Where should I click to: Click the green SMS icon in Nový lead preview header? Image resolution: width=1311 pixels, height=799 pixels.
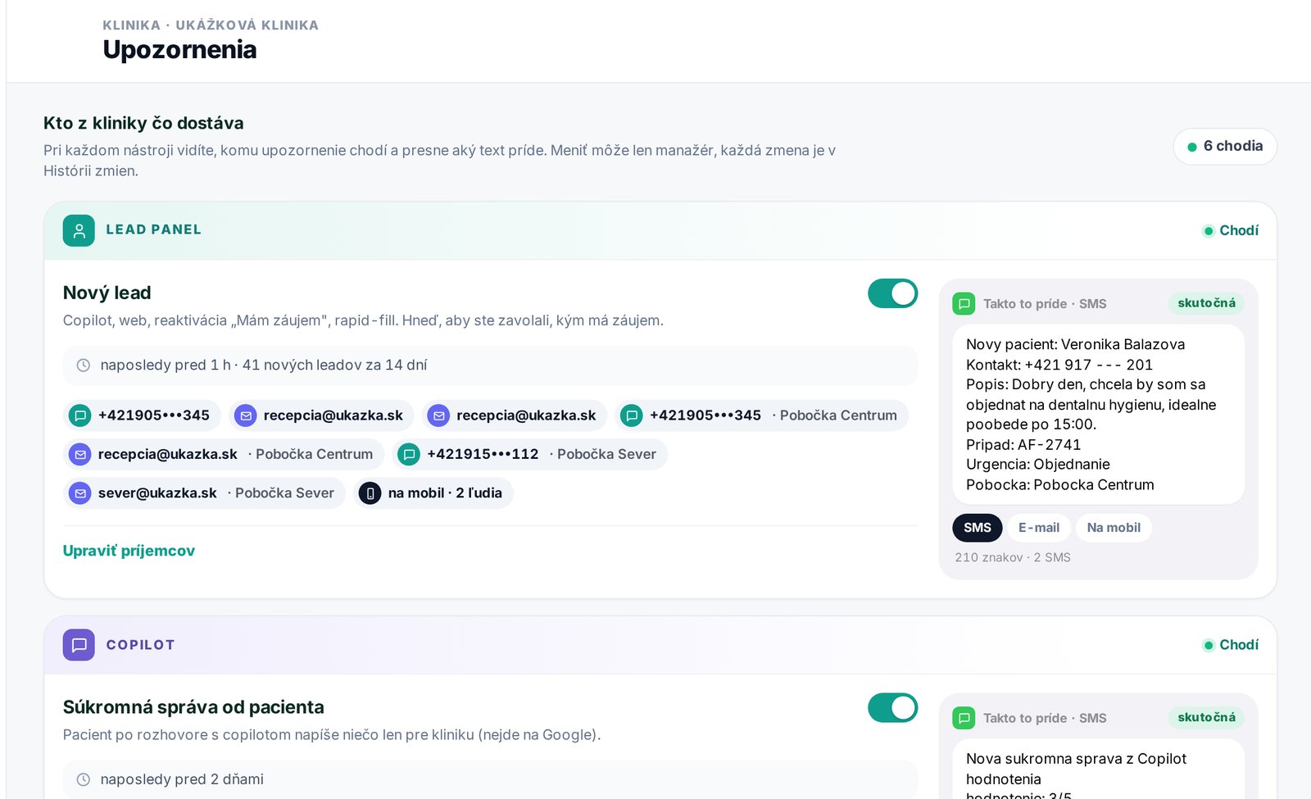click(x=964, y=304)
